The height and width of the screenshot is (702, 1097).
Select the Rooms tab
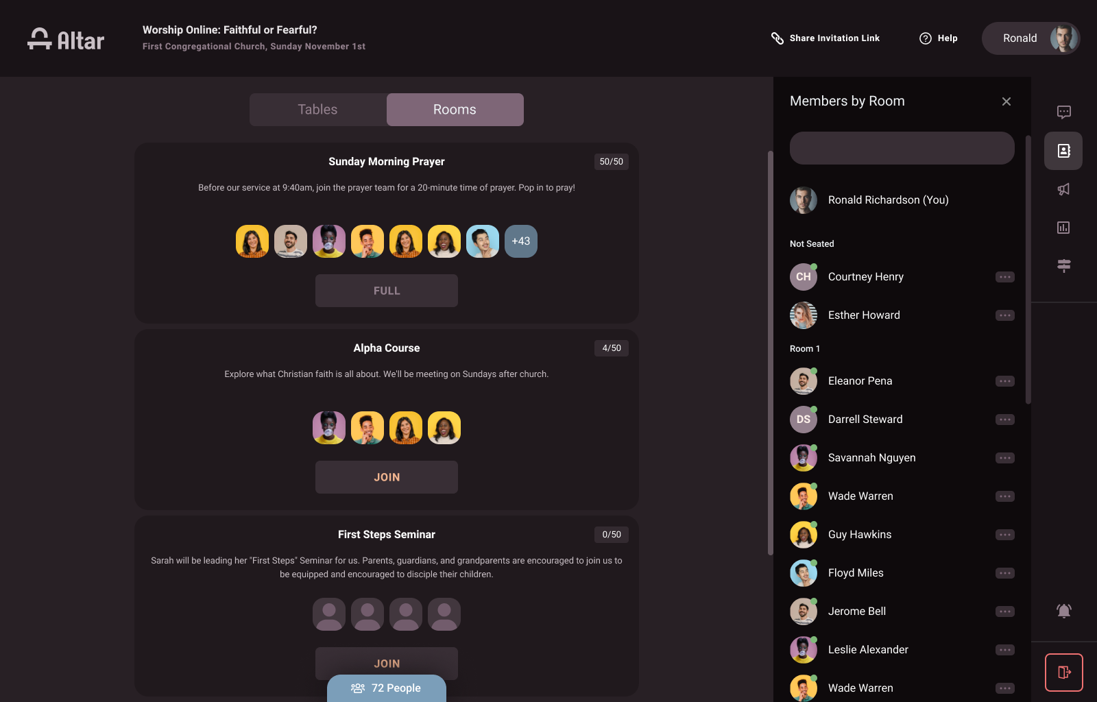coord(455,110)
